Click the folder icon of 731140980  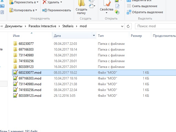[15, 55]
